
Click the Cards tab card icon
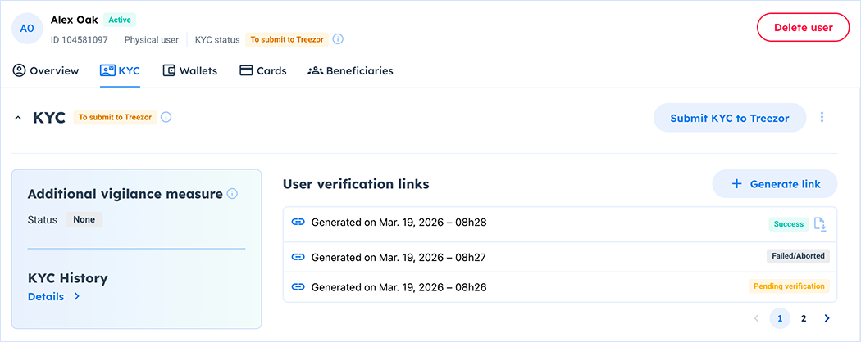(246, 70)
